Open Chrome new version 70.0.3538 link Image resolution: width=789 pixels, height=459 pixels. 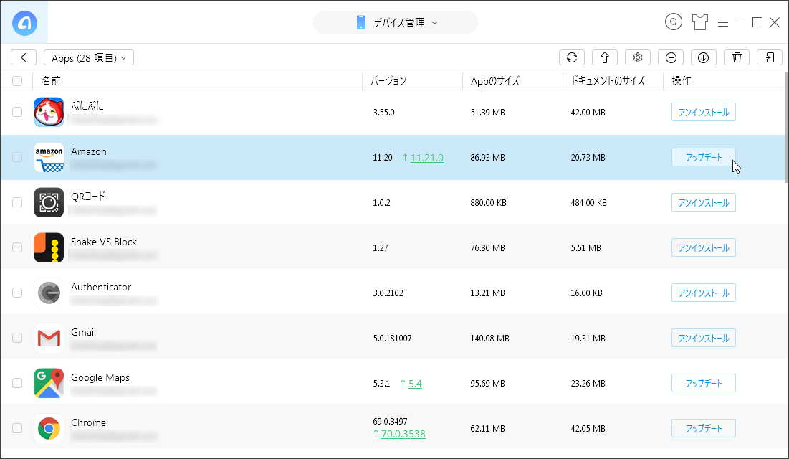[403, 434]
